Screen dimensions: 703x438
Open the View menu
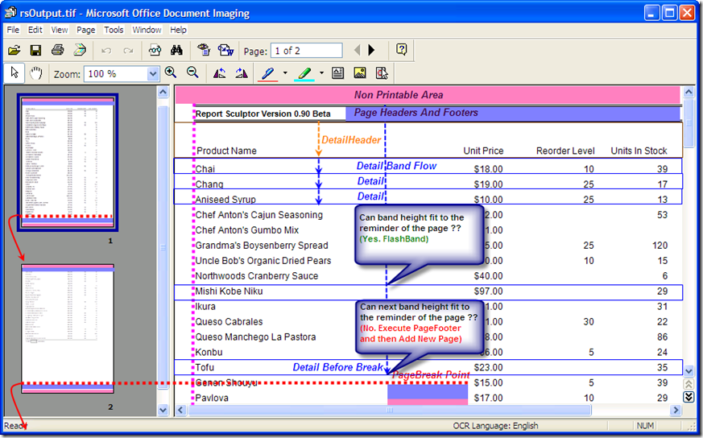(59, 30)
